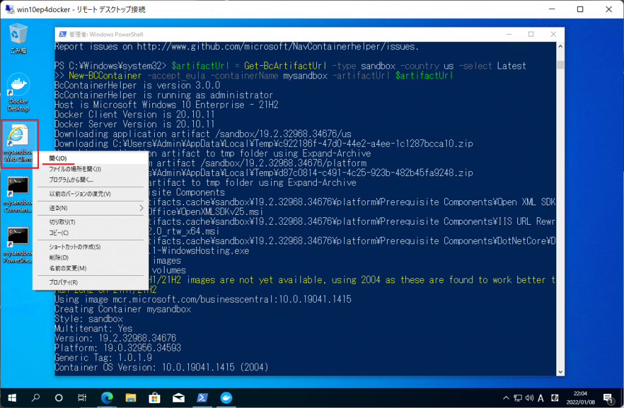Click 'Style: sandbox' output line
The height and width of the screenshot is (408, 624).
tap(89, 319)
